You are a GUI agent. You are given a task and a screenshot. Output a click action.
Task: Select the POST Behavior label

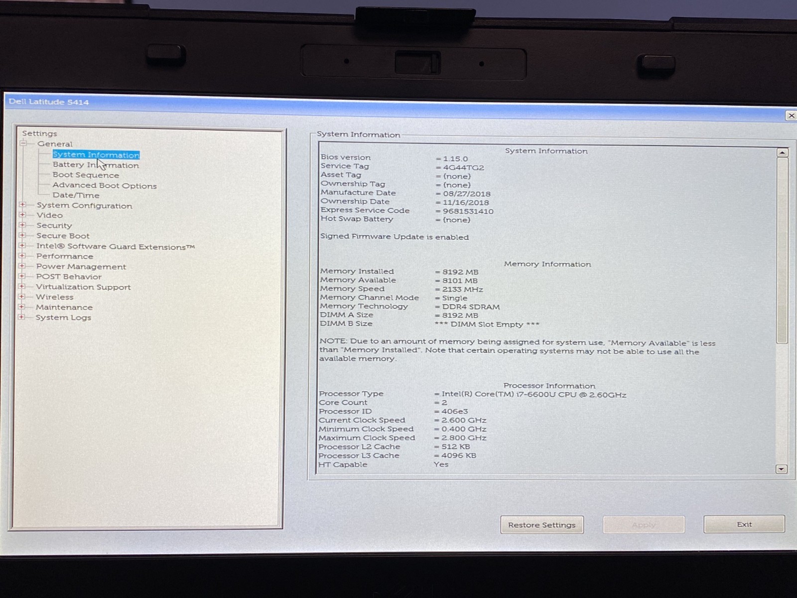[69, 277]
